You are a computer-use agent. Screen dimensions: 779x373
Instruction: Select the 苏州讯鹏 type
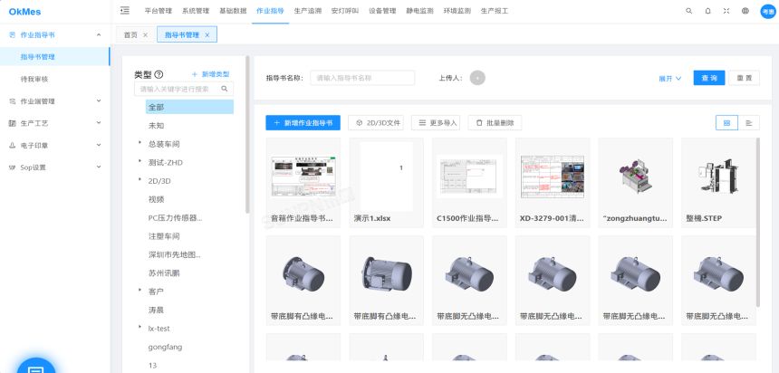pos(164,273)
